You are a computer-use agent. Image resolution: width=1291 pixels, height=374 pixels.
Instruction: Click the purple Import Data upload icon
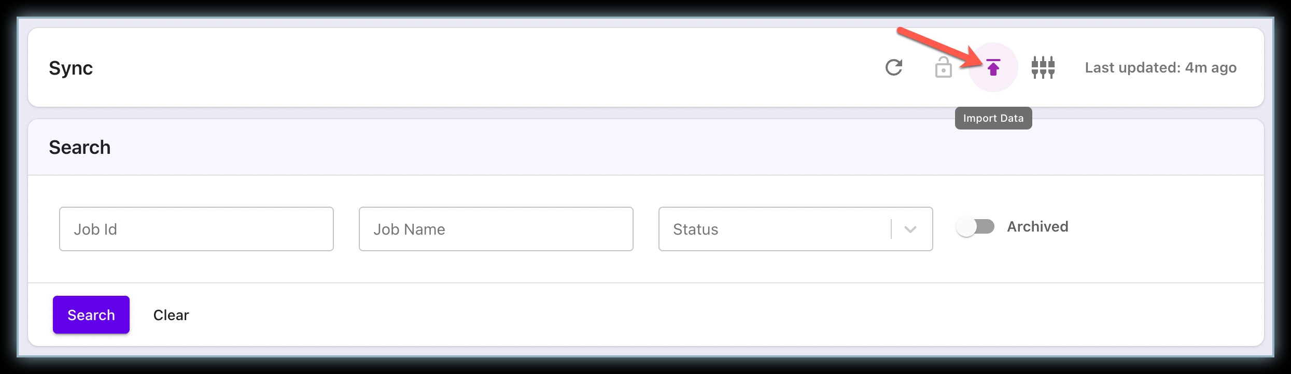click(993, 67)
